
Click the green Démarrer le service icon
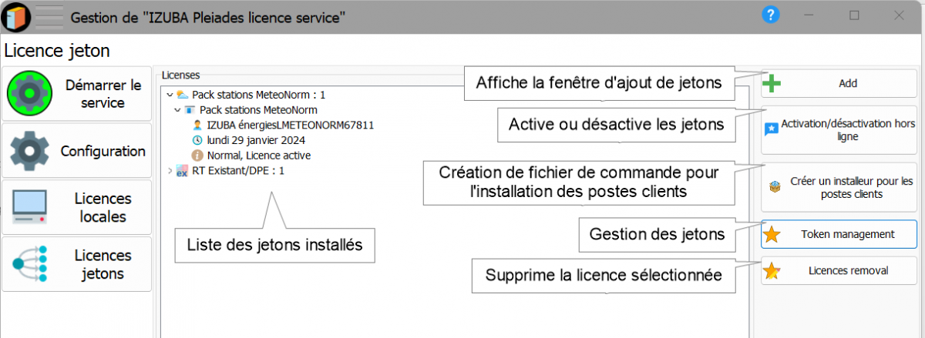coord(29,92)
